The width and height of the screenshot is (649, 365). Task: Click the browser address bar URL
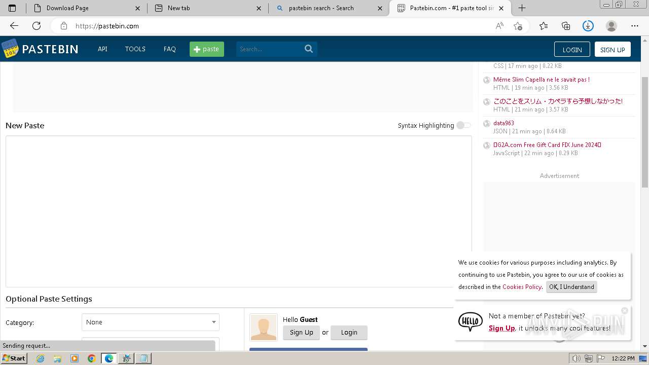pos(107,26)
